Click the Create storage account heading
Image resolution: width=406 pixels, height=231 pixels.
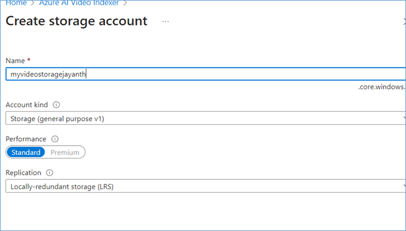point(76,21)
